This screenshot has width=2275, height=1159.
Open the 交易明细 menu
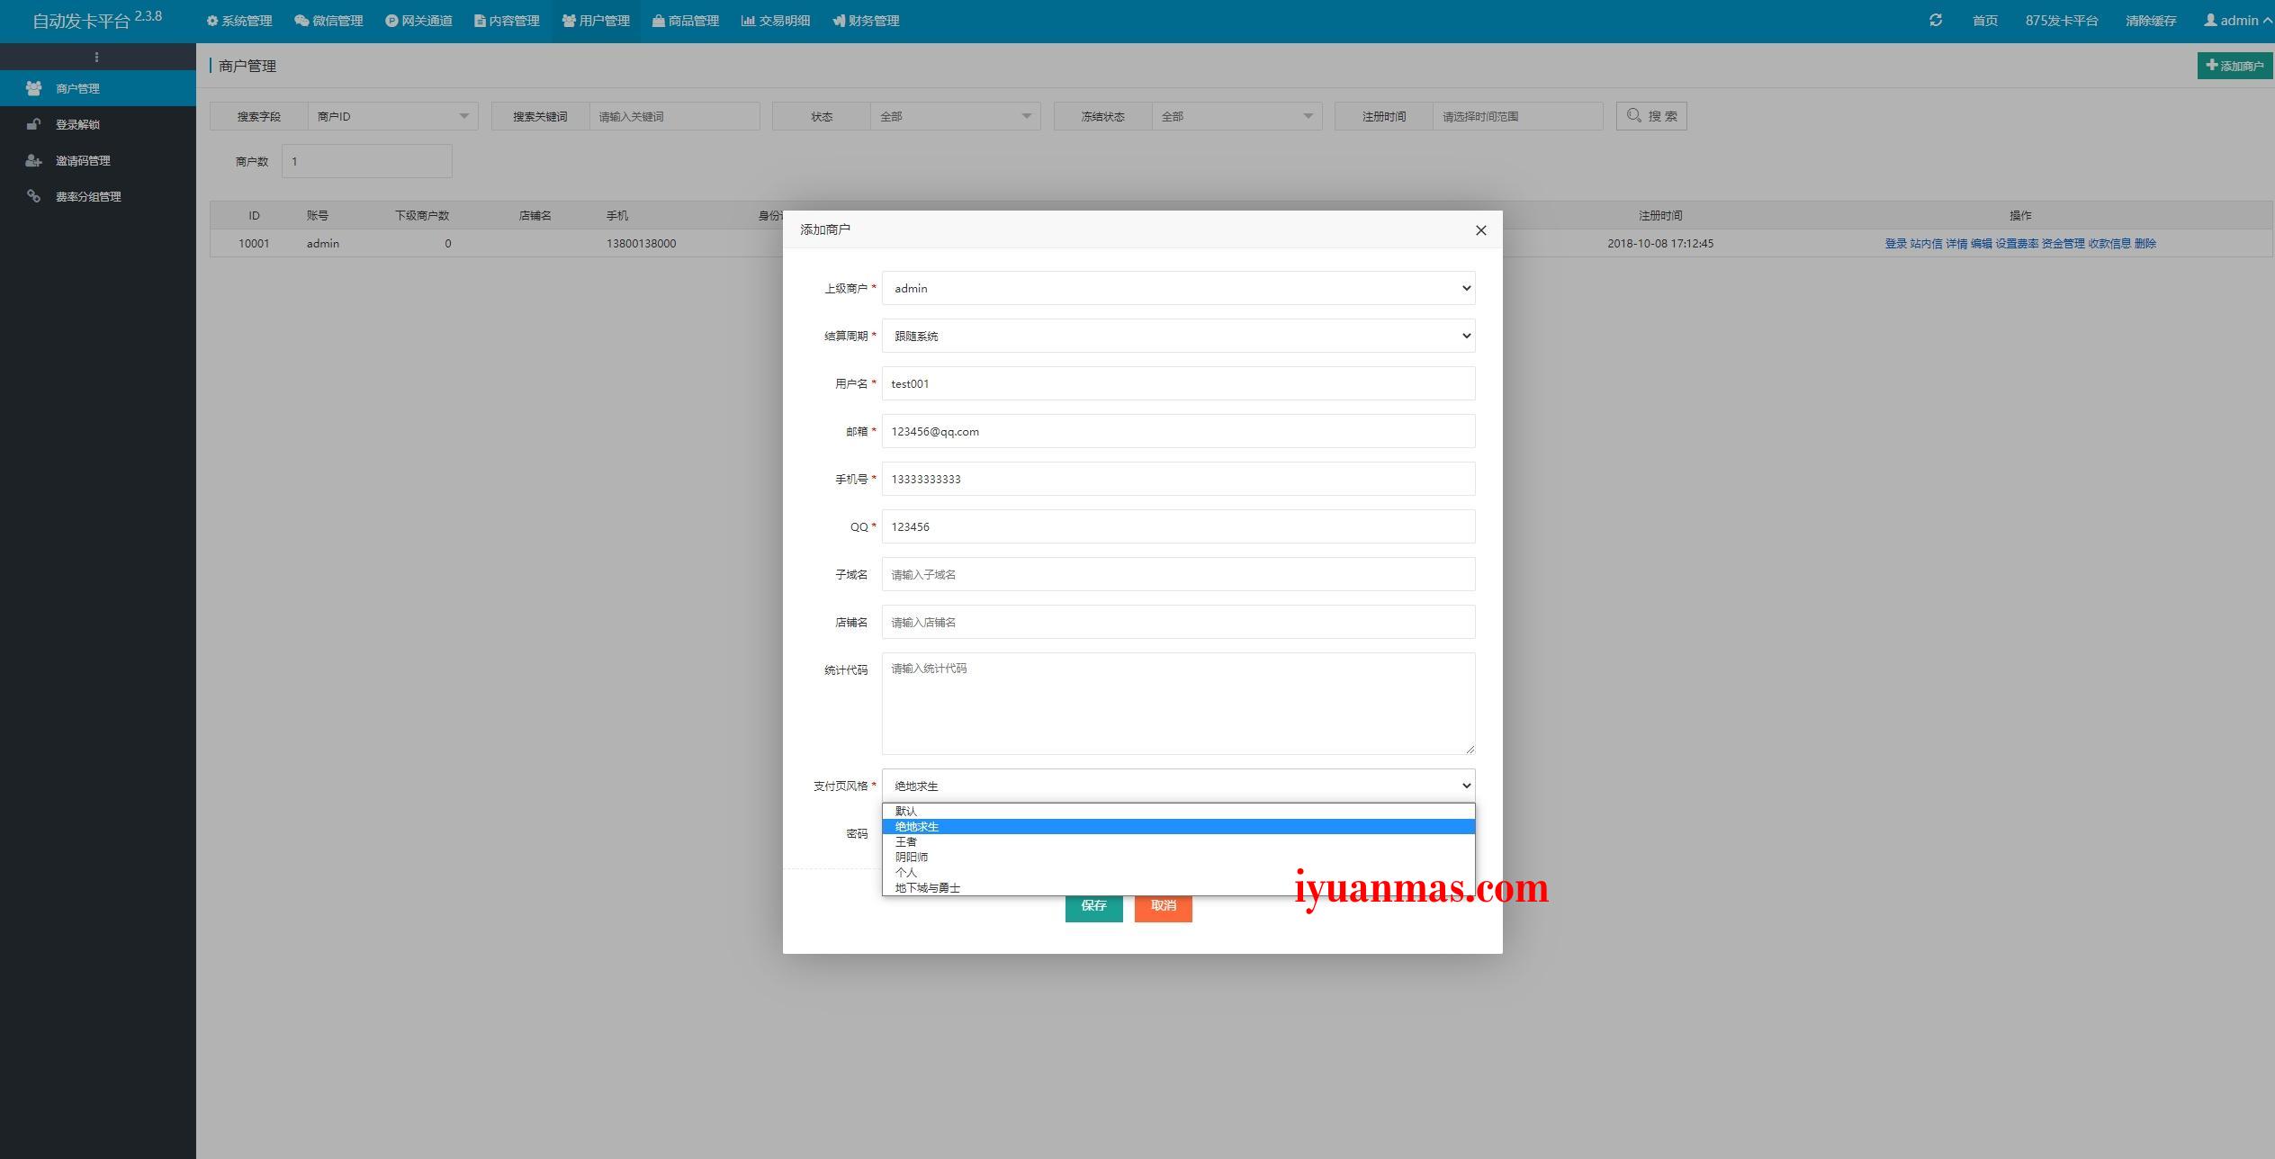[x=776, y=21]
